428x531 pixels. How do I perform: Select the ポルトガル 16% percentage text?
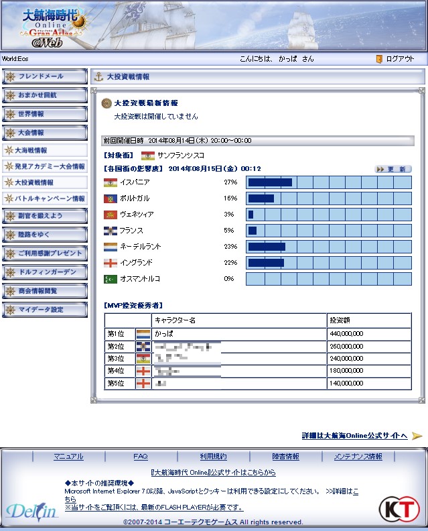(230, 198)
